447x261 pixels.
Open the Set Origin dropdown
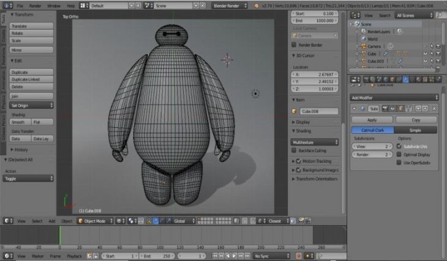click(x=31, y=105)
